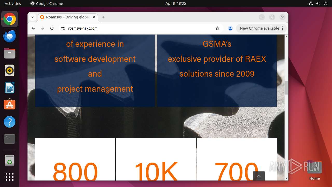Open the Trash in dock
Screen dimensions: 332x187
tap(10, 161)
